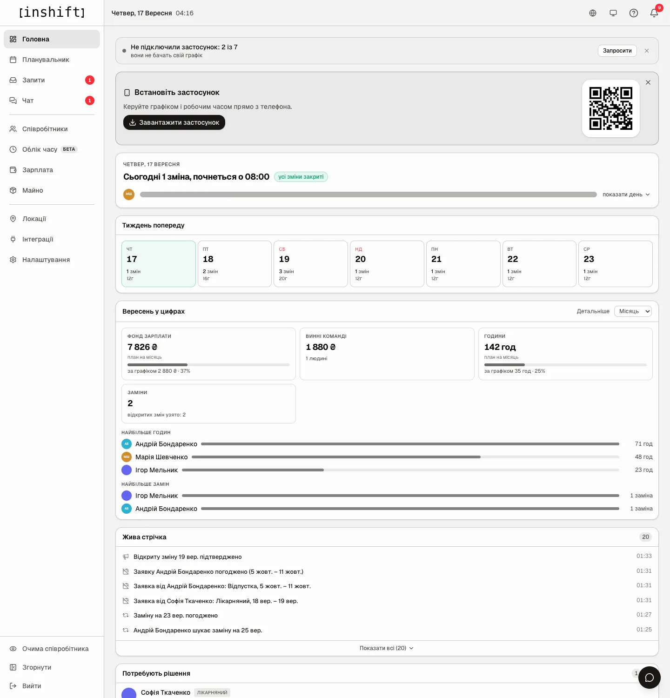
Task: Click Вийти to log out
Action: 52,686
